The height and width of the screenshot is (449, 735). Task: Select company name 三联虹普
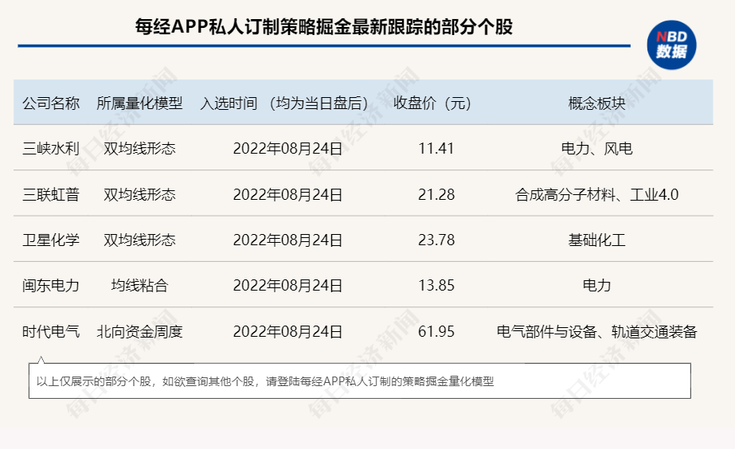(51, 194)
